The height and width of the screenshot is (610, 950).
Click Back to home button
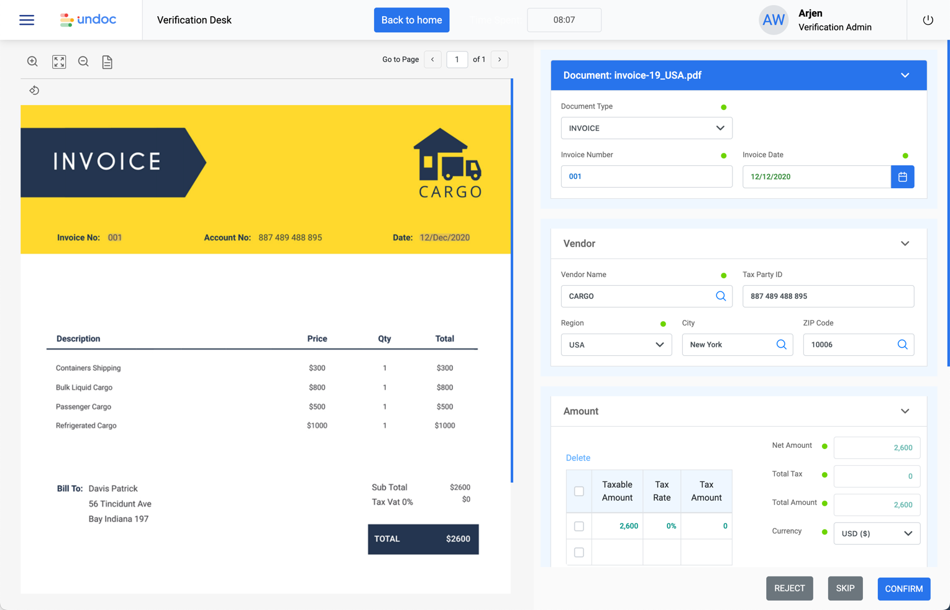click(x=411, y=20)
